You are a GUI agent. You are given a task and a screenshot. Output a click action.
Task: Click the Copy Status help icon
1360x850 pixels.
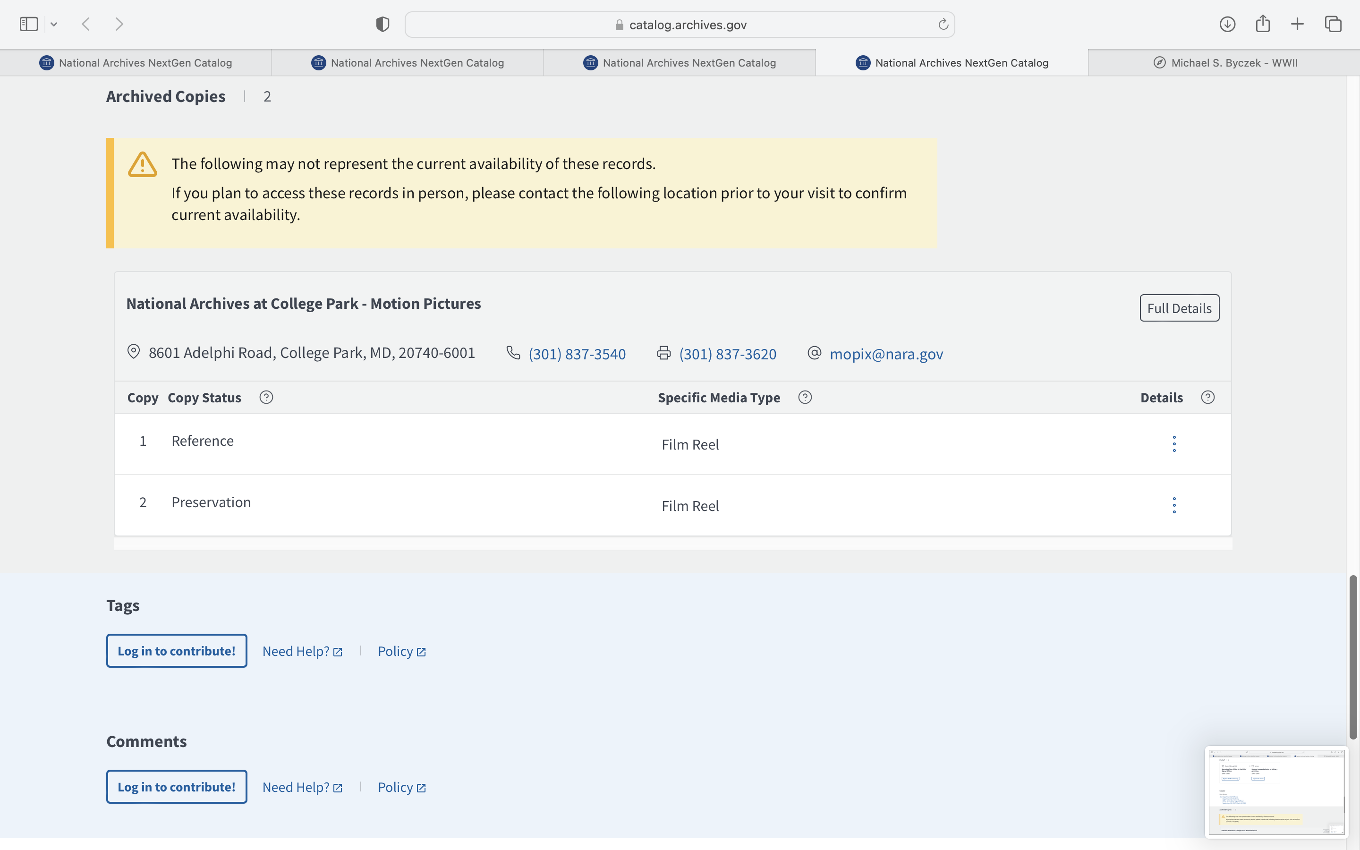pyautogui.click(x=266, y=398)
